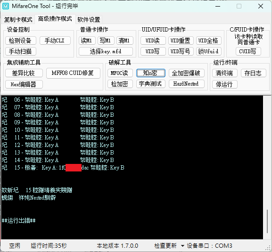Click sector 10 row in terminal
This screenshot has height=252, width=272.
pyautogui.click(x=58, y=130)
